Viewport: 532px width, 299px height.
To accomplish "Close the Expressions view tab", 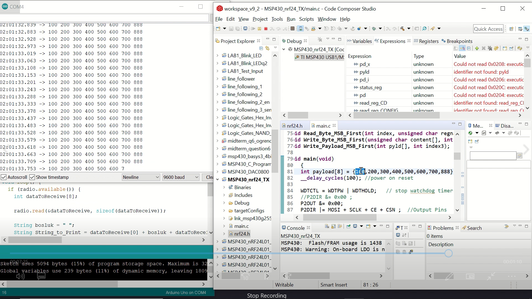I will pyautogui.click(x=409, y=41).
